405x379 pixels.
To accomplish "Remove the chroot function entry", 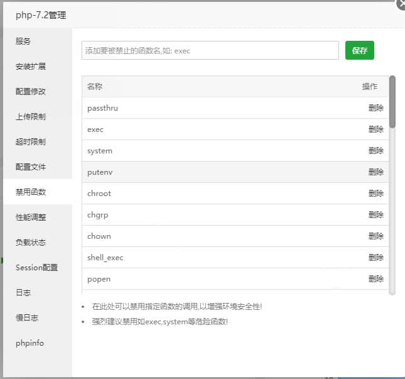I will 375,194.
